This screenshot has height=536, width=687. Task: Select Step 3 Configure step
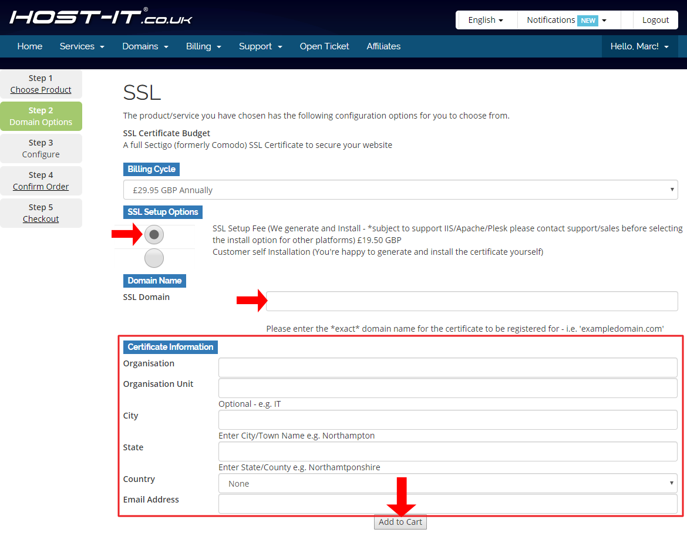click(41, 149)
